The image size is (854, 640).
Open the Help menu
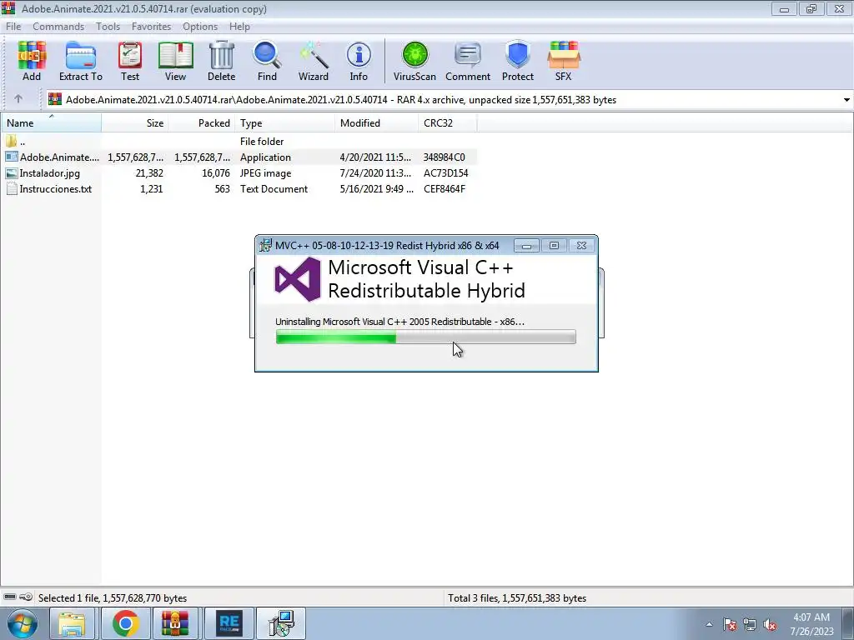coord(239,26)
